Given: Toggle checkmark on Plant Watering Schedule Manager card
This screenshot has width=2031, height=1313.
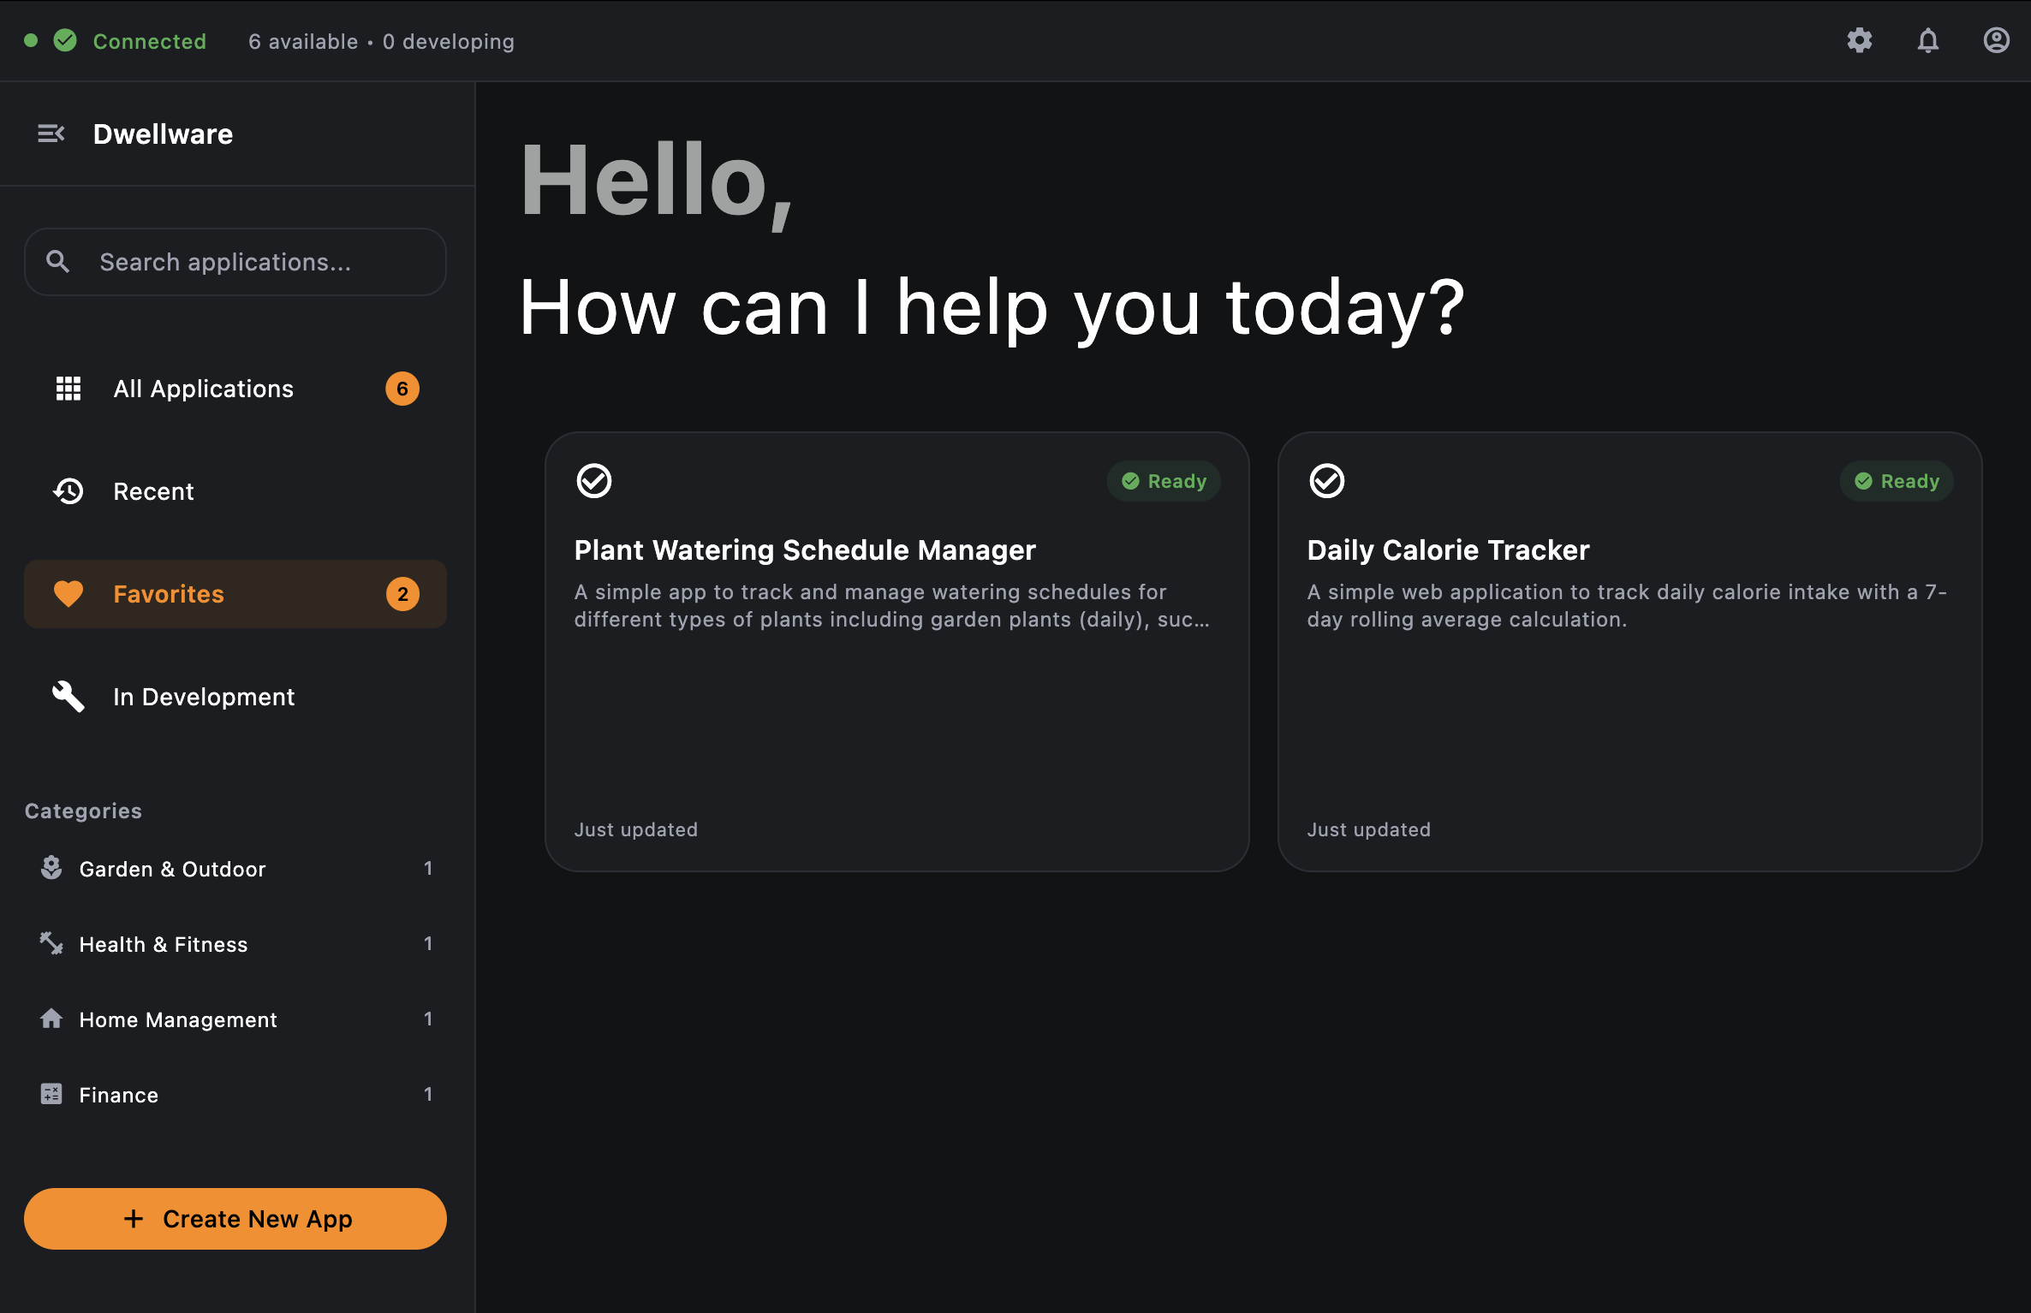Looking at the screenshot, I should (x=594, y=480).
